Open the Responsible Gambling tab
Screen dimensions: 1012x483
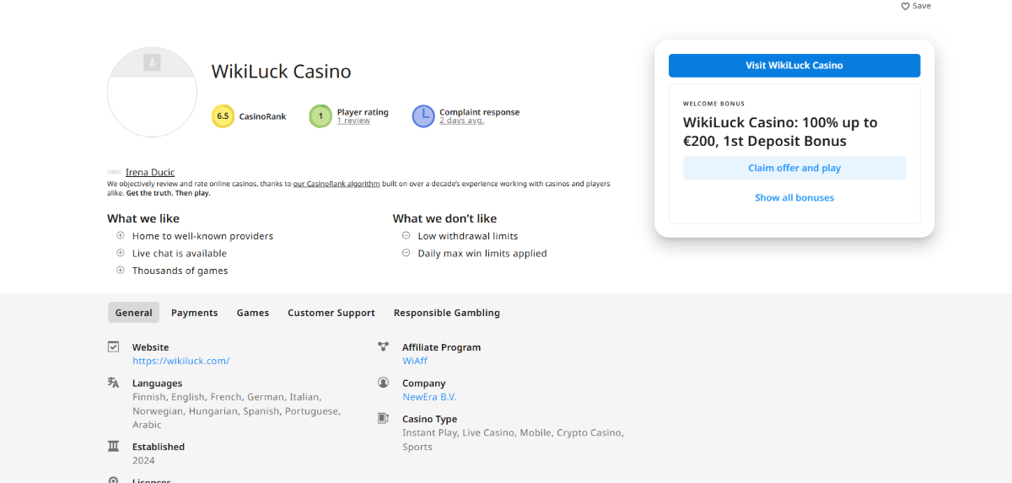click(x=447, y=313)
